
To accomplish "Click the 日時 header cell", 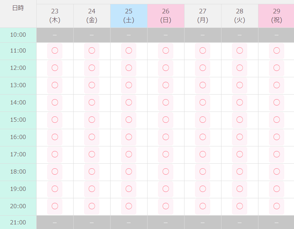I will [18, 8].
